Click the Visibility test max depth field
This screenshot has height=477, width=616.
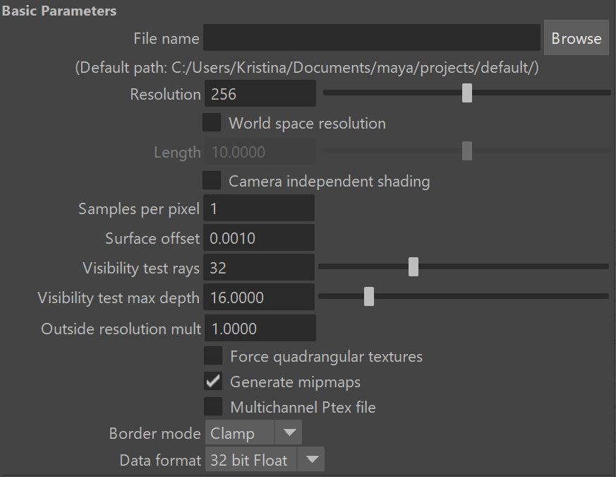[259, 297]
